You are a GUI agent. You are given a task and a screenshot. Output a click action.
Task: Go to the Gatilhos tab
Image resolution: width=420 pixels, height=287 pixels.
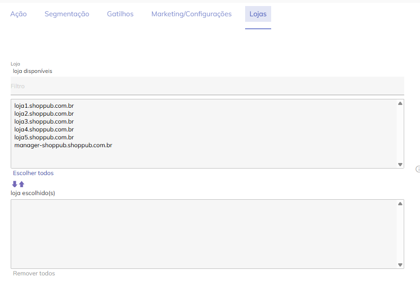120,14
